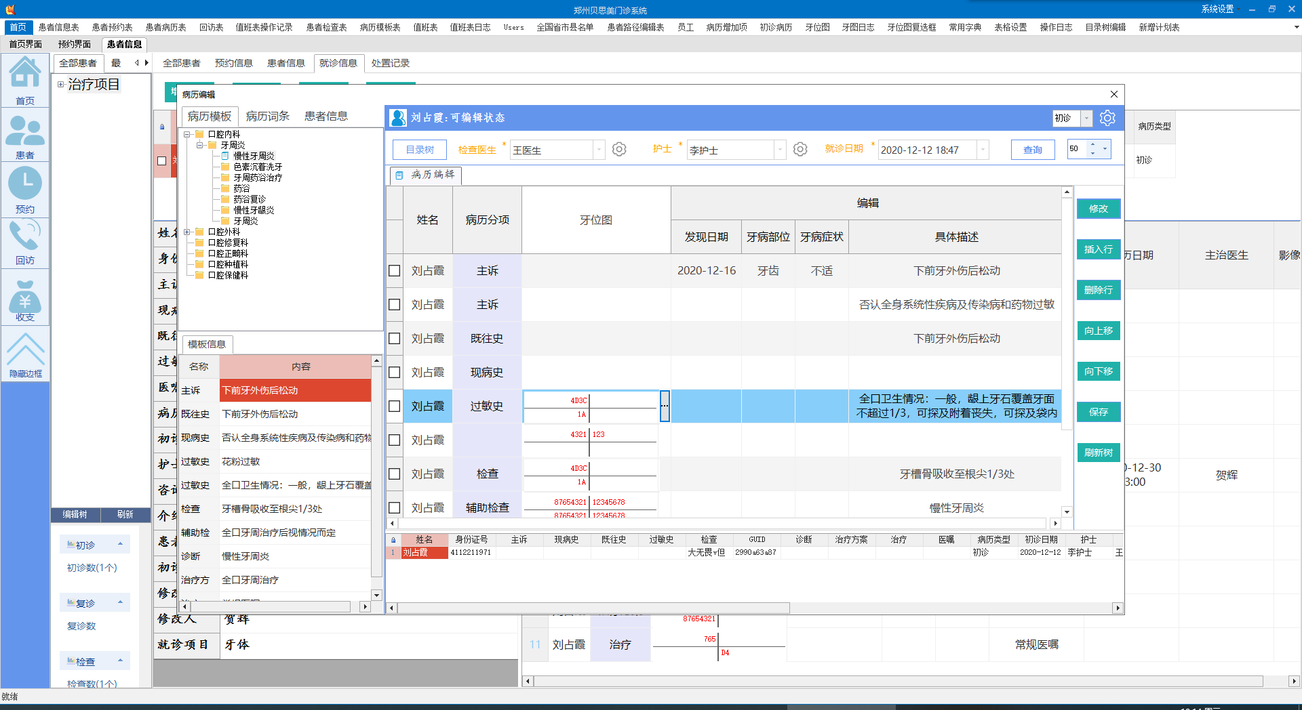The height and width of the screenshot is (710, 1302).
Task: Click the white settings gear in blue header
Action: [1107, 118]
